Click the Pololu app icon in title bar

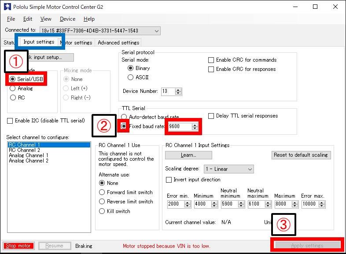[x=7, y=7]
